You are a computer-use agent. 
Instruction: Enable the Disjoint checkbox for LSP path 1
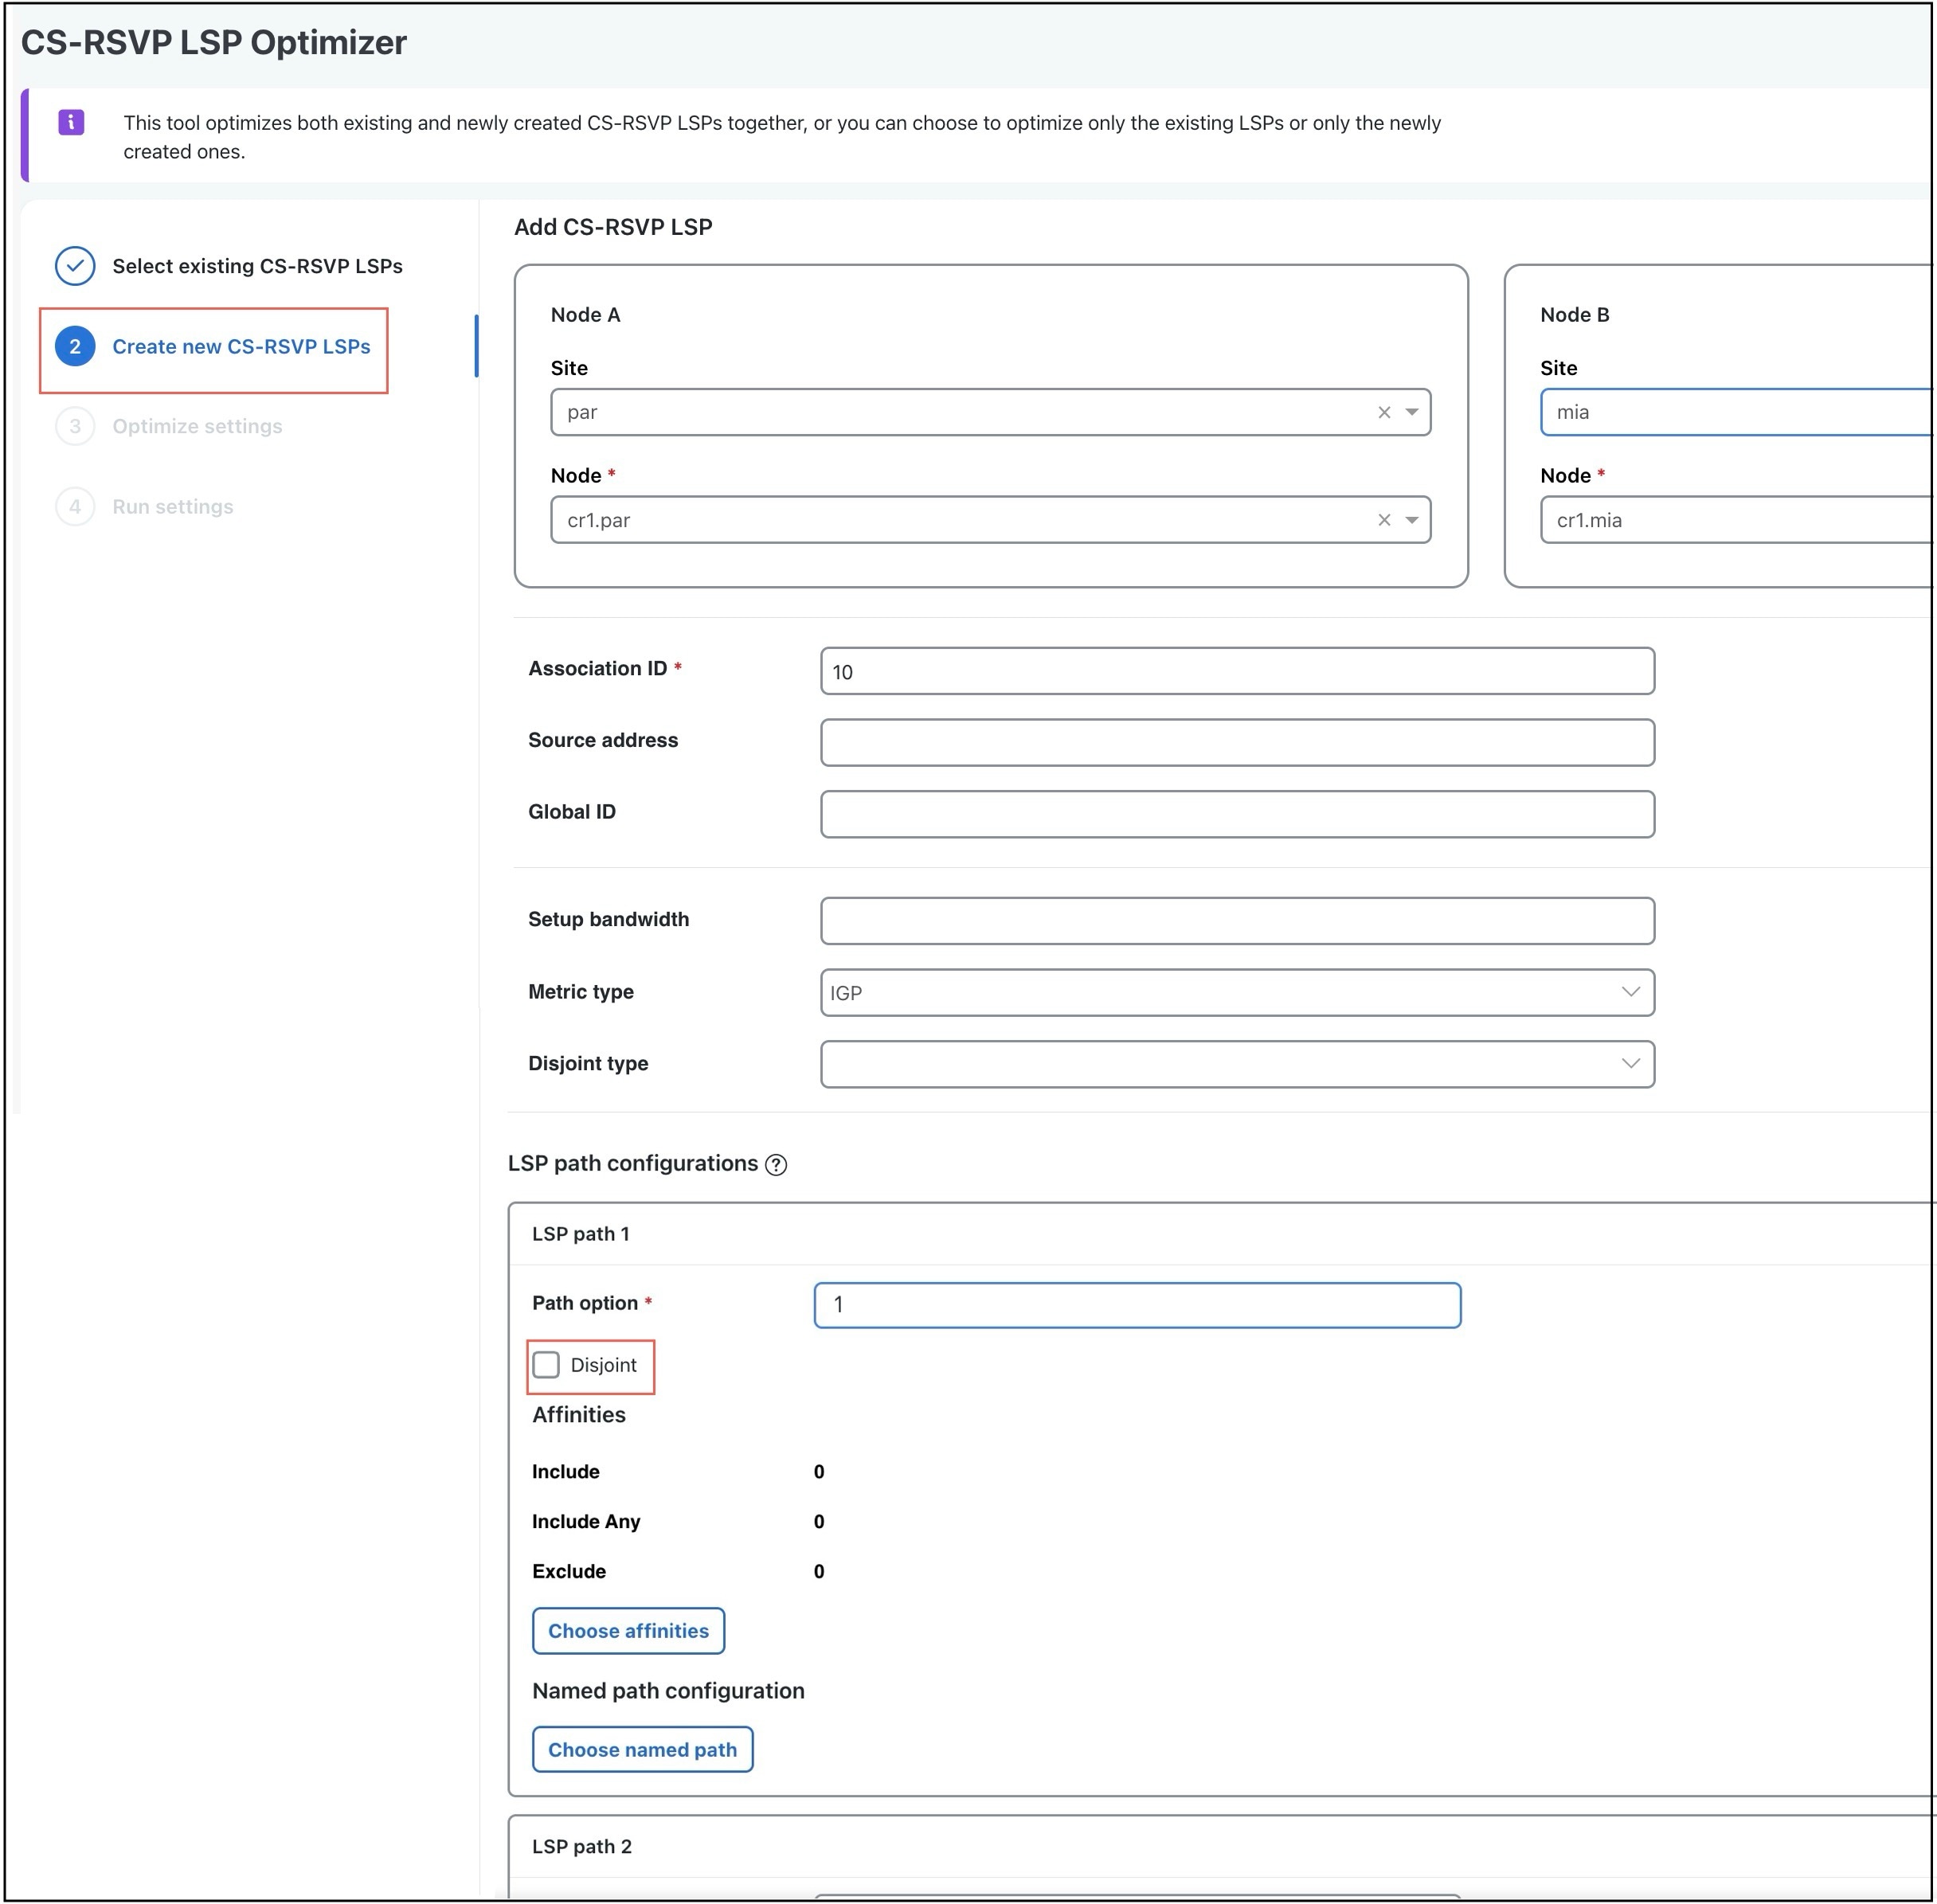point(546,1365)
